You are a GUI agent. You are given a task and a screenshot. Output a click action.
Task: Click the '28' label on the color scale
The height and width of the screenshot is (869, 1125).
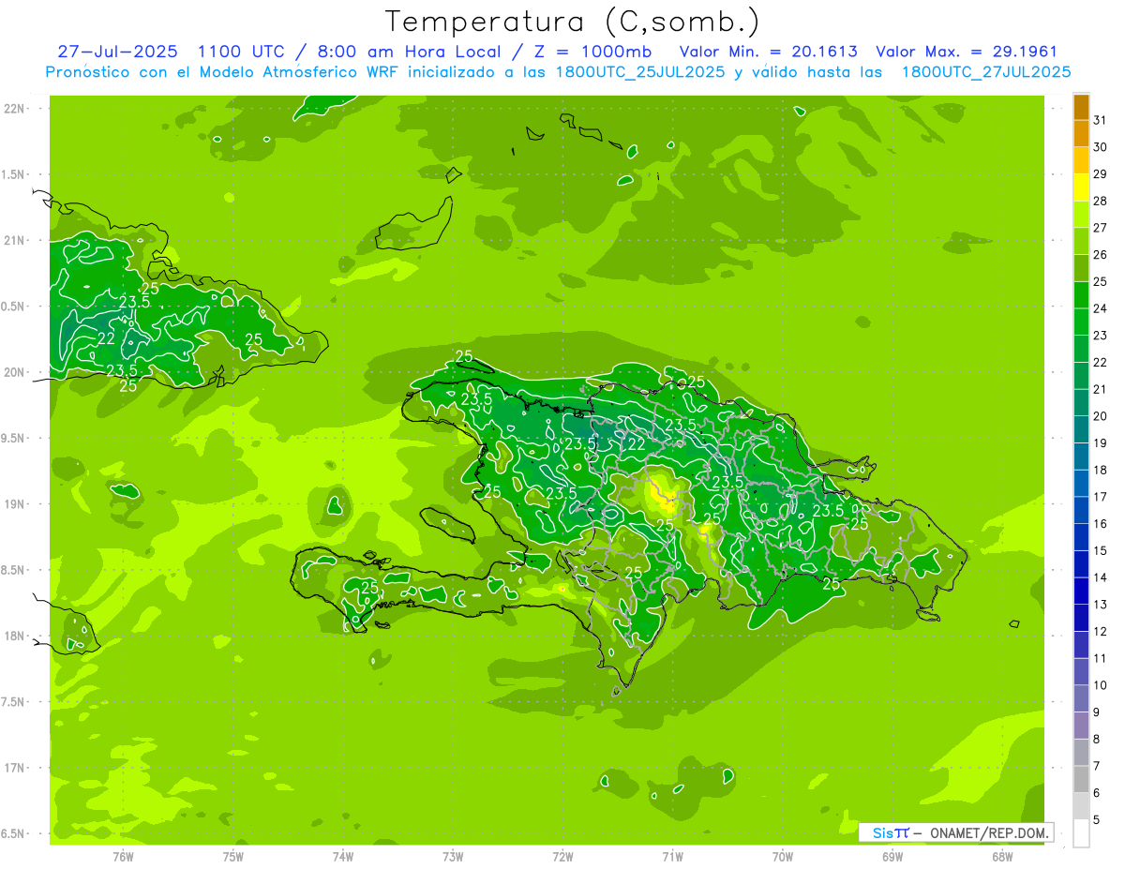pyautogui.click(x=1101, y=201)
